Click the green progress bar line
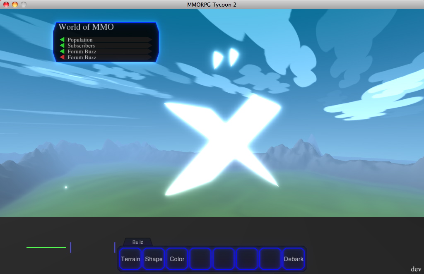The image size is (424, 274). click(46, 247)
